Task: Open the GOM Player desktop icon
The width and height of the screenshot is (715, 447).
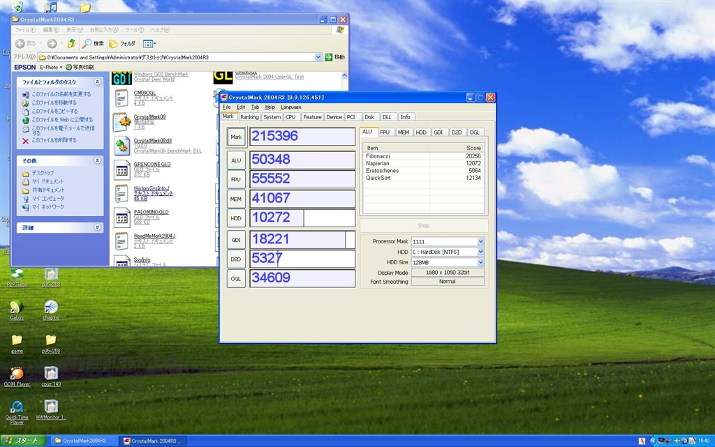Action: click(x=17, y=373)
